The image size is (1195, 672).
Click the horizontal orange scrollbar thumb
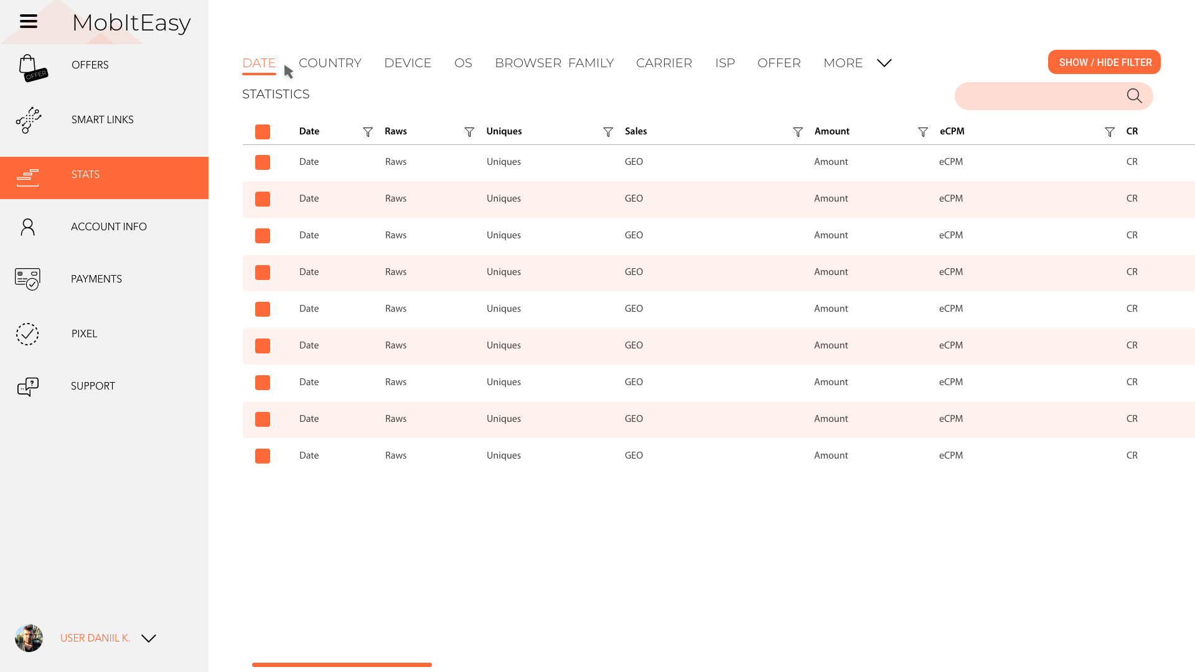342,665
